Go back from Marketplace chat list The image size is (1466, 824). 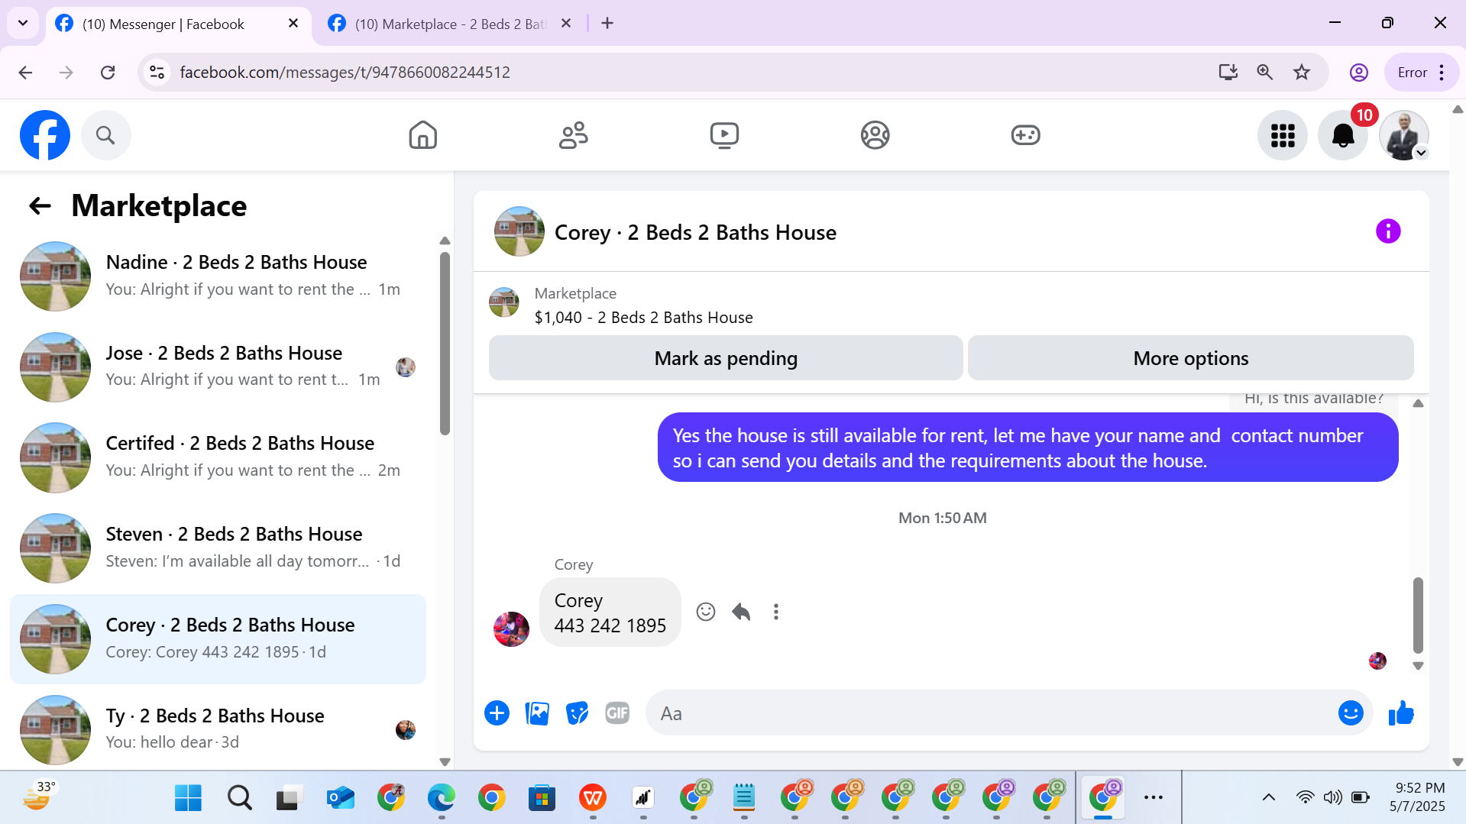click(40, 205)
